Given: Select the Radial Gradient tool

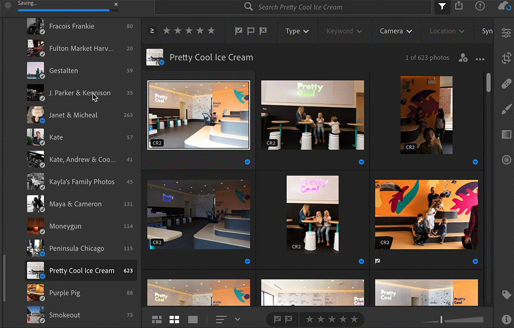Looking at the screenshot, I should pyautogui.click(x=506, y=160).
